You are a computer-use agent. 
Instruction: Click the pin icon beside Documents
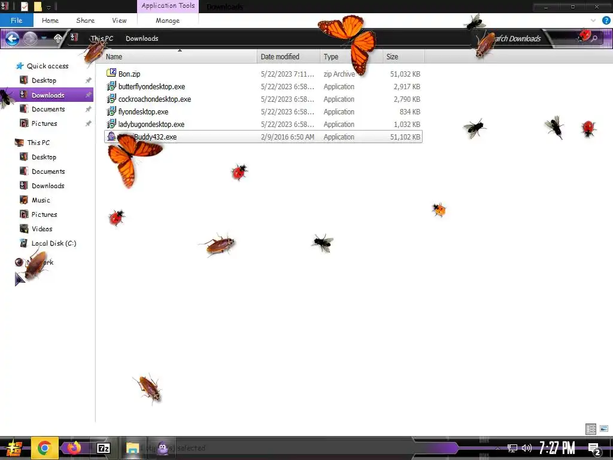(x=89, y=109)
